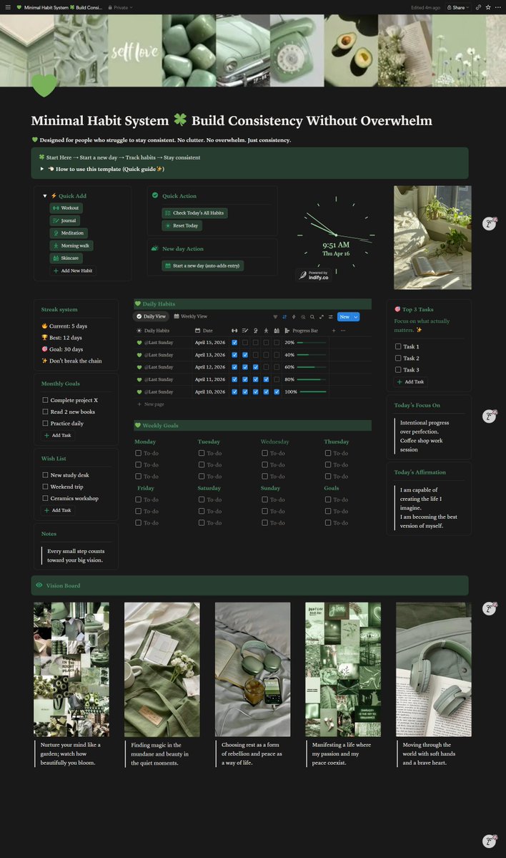Expand Daily Habits database to full page
Screen dimensions: 506x858
click(x=322, y=317)
